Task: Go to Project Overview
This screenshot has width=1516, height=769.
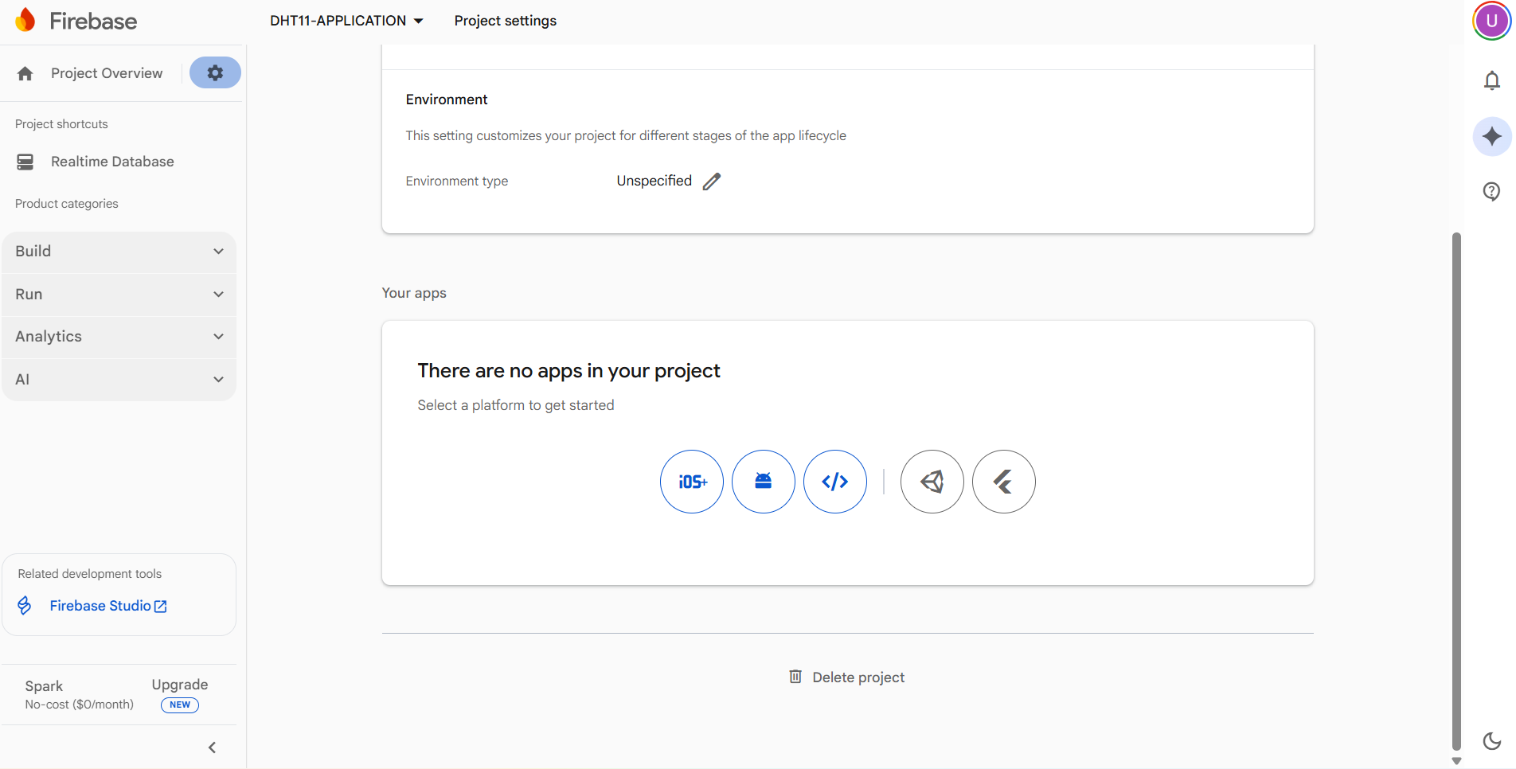Action: tap(106, 73)
